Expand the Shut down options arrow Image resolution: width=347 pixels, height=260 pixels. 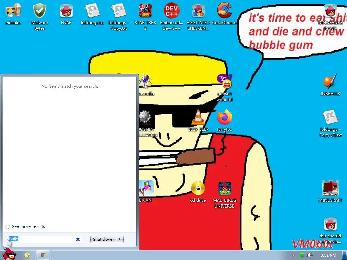click(120, 239)
